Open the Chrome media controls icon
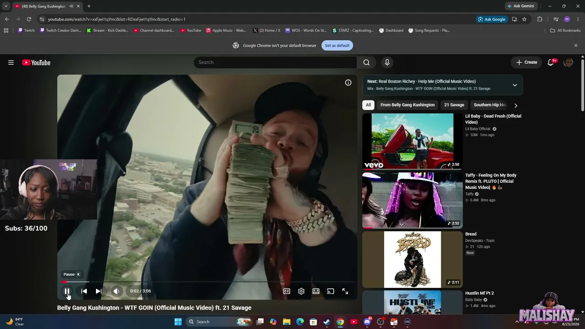 coord(556,19)
